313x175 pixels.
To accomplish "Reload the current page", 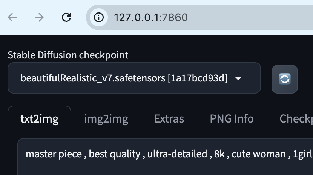I will click(66, 17).
